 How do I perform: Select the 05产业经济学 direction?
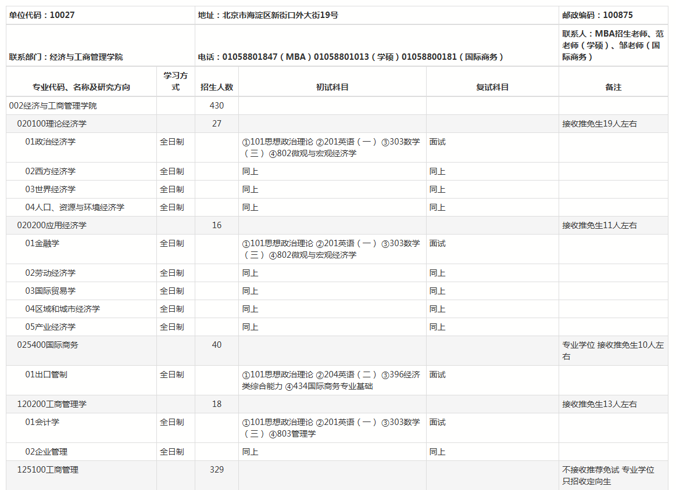point(51,327)
